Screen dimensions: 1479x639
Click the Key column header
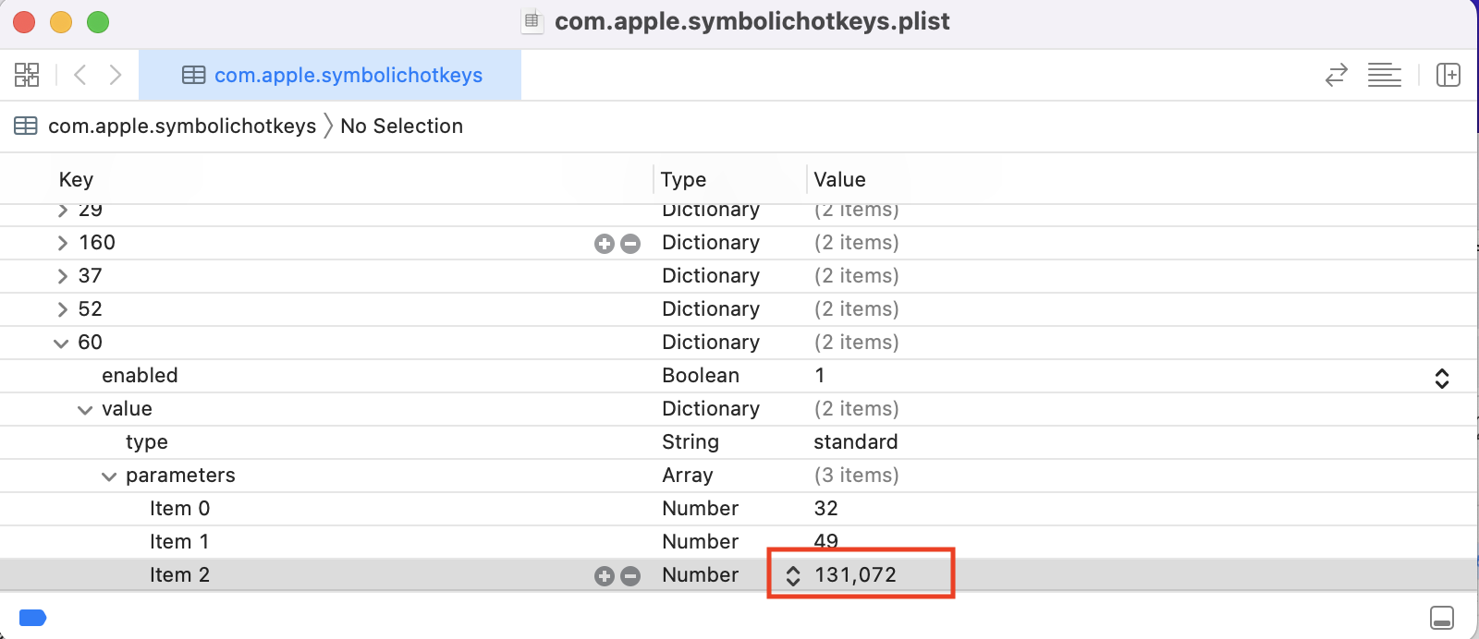point(76,179)
